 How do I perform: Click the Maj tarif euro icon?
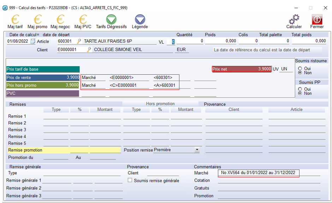(x=15, y=20)
